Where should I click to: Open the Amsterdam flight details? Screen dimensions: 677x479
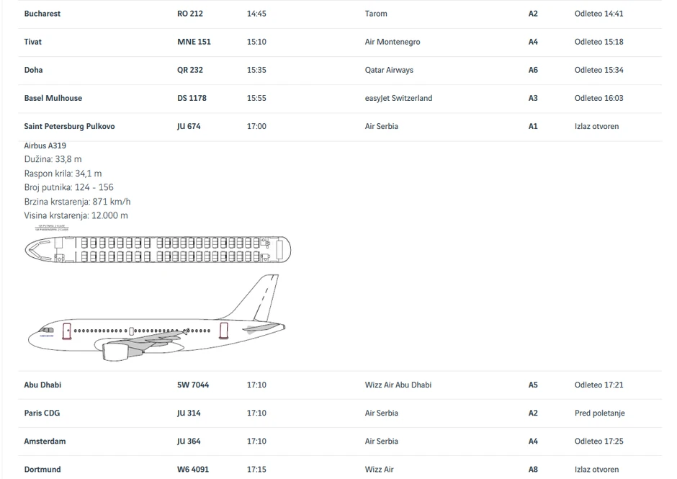(x=45, y=442)
